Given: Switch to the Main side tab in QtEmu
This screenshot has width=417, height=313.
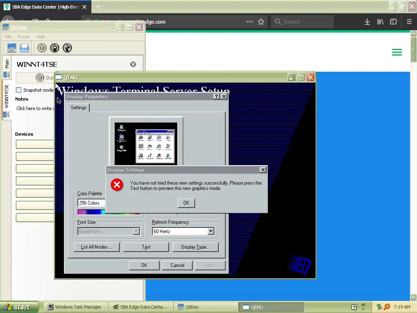Looking at the screenshot, I should coord(7,67).
